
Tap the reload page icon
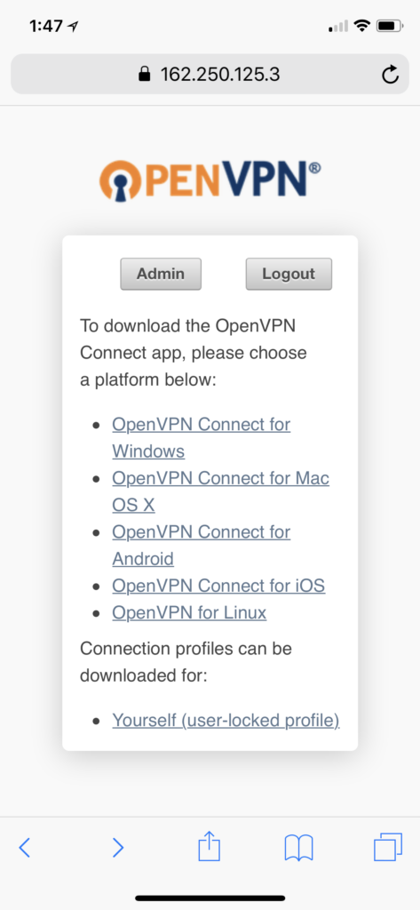[391, 74]
